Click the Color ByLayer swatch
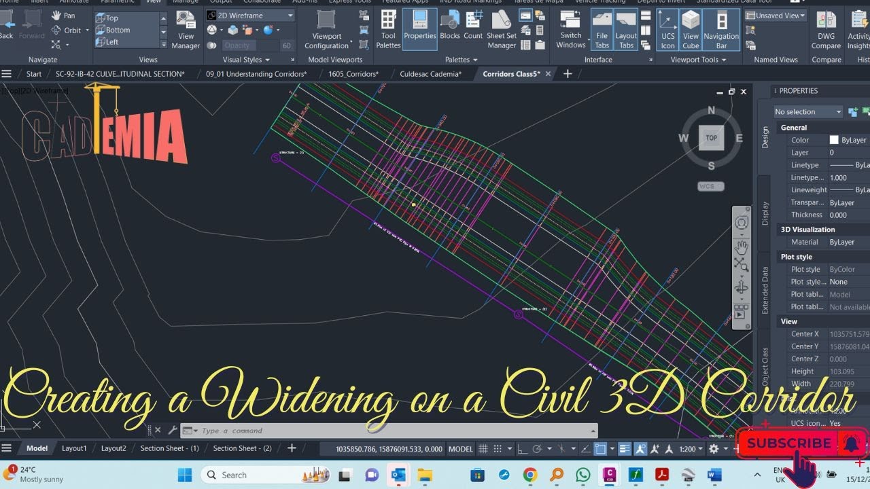The height and width of the screenshot is (489, 870). tap(834, 140)
